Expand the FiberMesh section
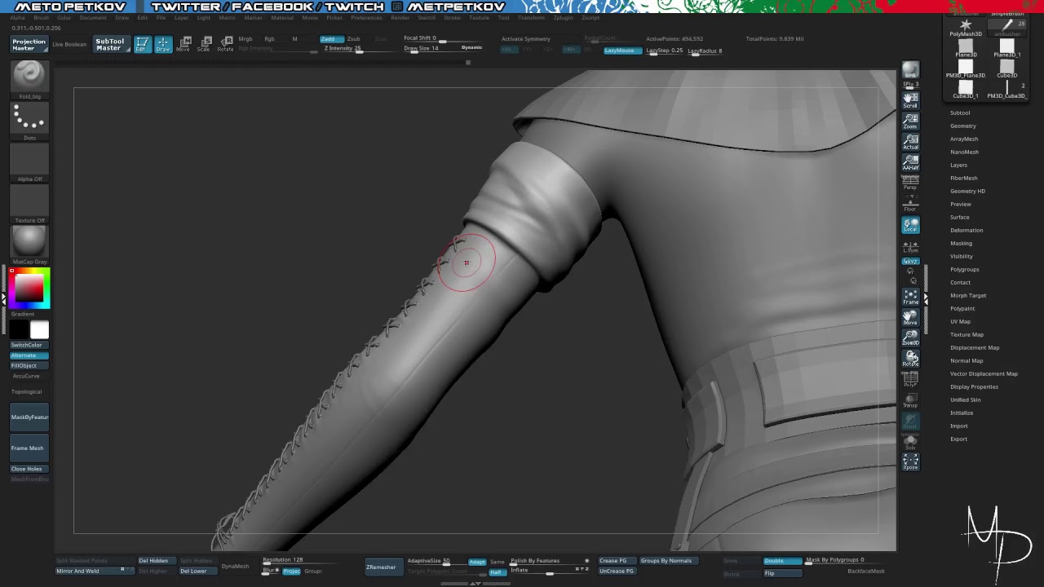 click(963, 179)
